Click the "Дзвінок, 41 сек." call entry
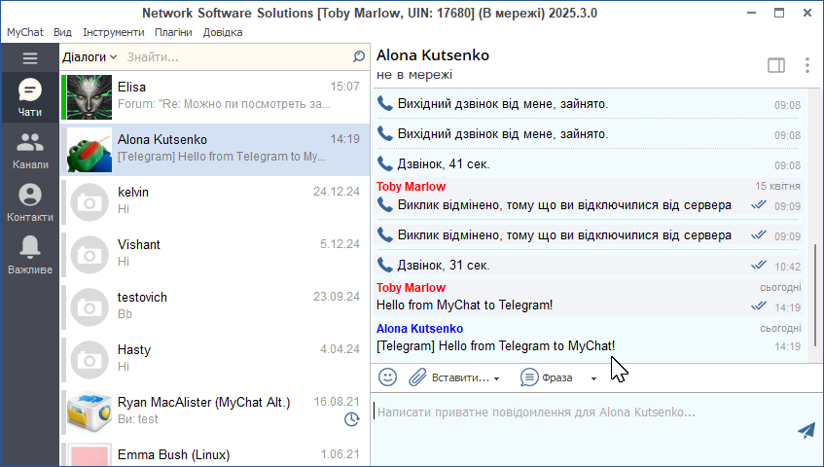Image resolution: width=824 pixels, height=467 pixels. click(x=444, y=163)
